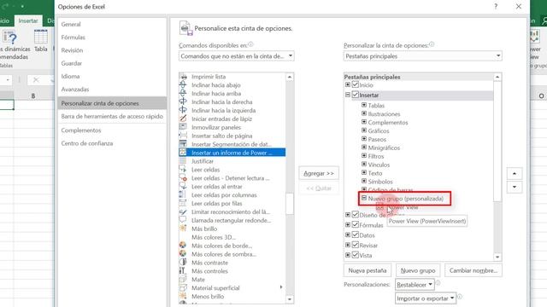The width and height of the screenshot is (547, 307).
Task: Click the Menos brillo icon
Action: coord(183,296)
